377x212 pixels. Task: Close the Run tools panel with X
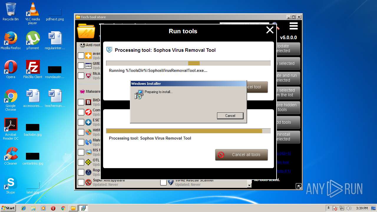click(x=270, y=30)
